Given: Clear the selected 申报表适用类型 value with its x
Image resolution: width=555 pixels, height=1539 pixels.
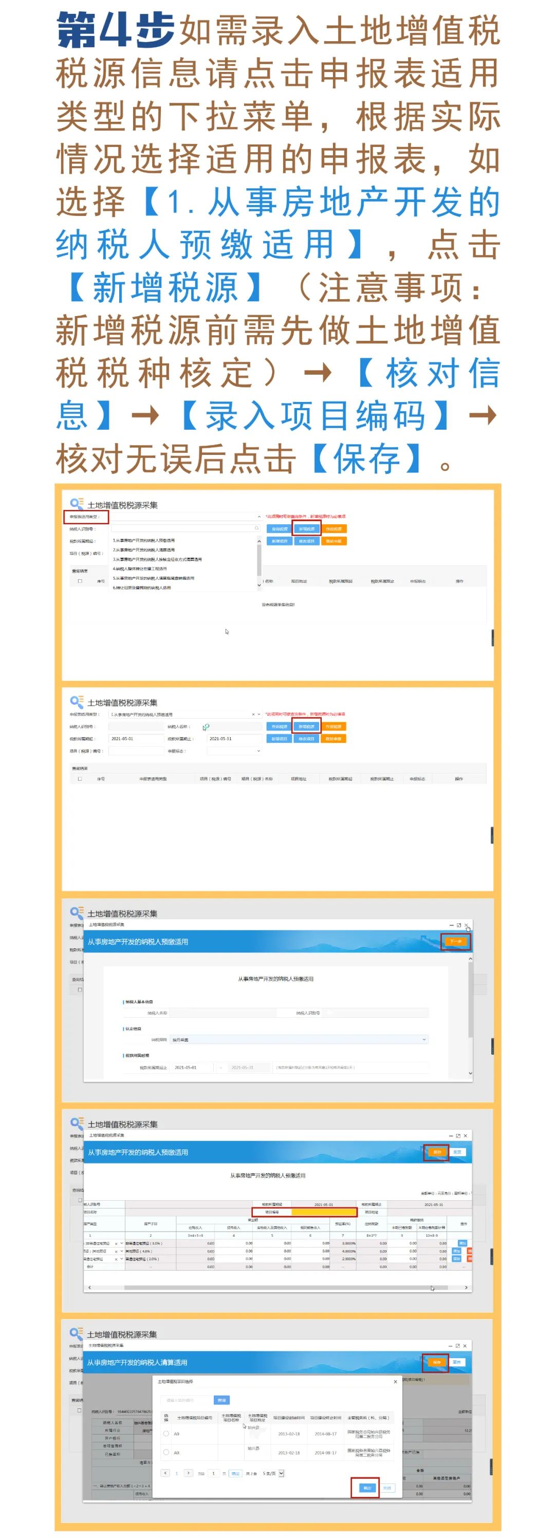Looking at the screenshot, I should click(253, 714).
